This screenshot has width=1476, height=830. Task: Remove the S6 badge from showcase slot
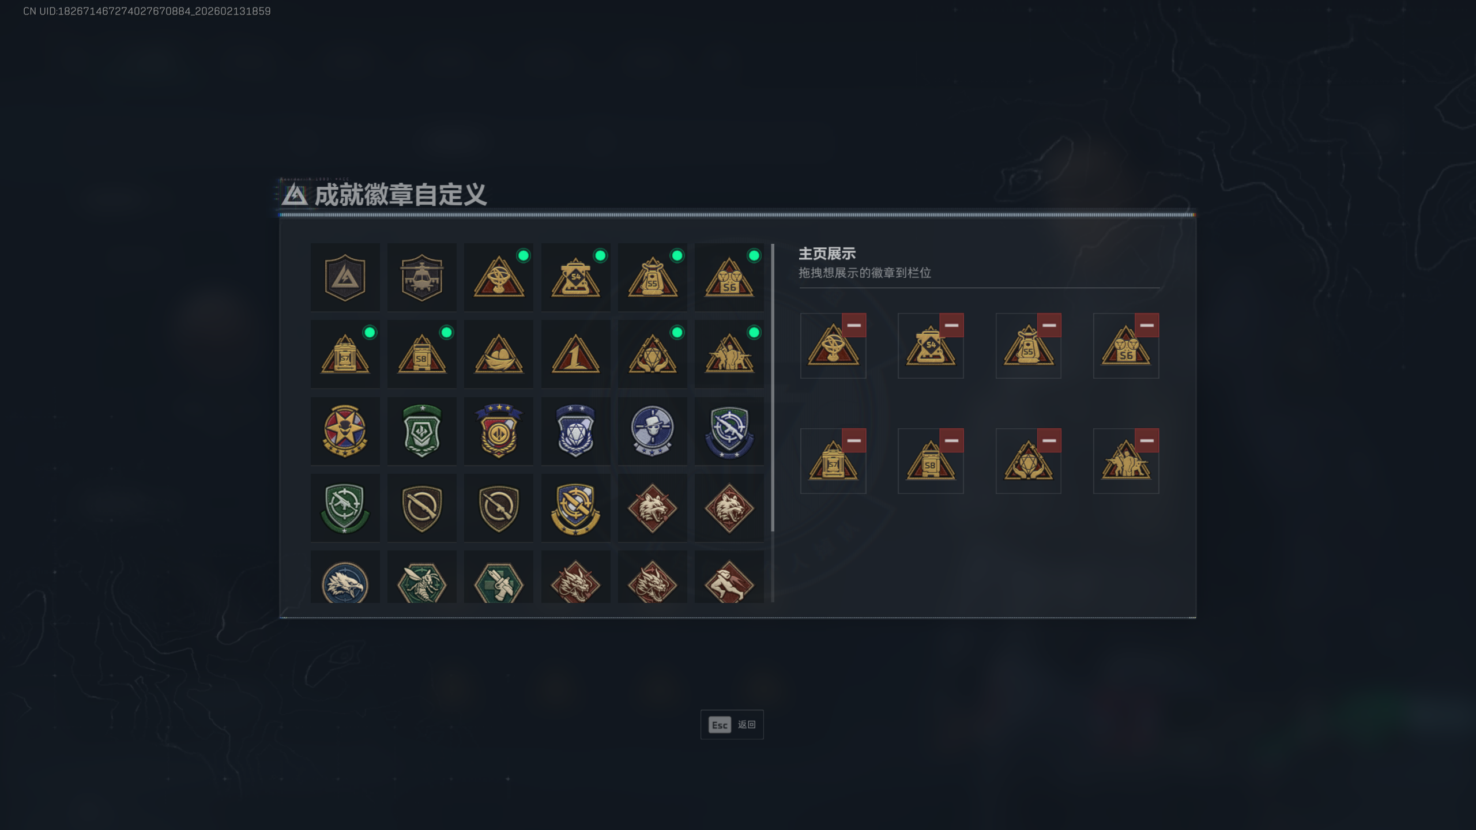coord(1147,325)
